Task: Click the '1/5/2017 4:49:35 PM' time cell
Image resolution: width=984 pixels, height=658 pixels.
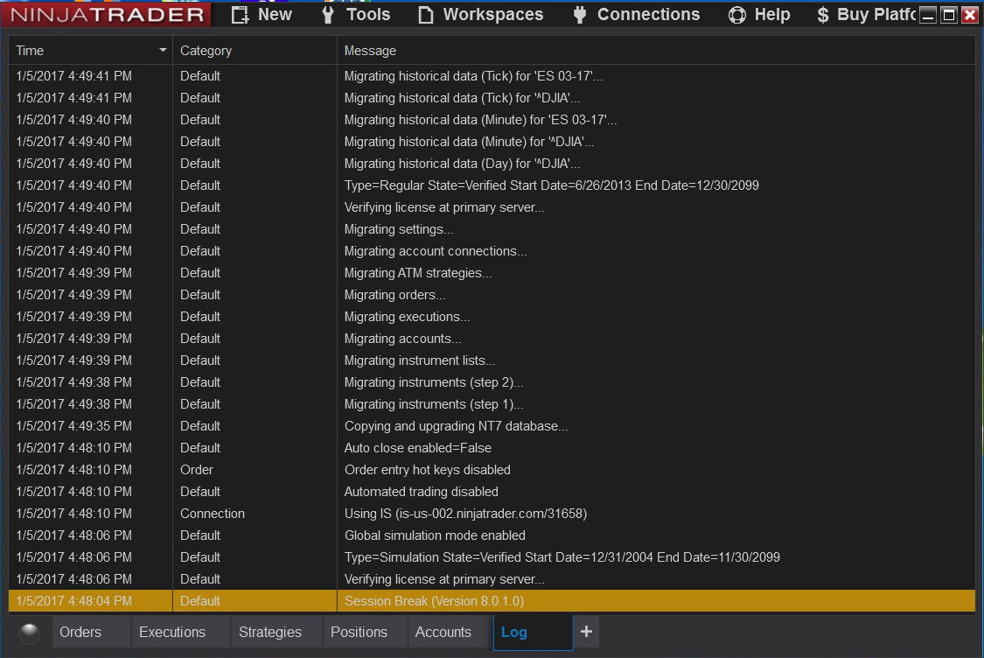Action: [x=90, y=426]
